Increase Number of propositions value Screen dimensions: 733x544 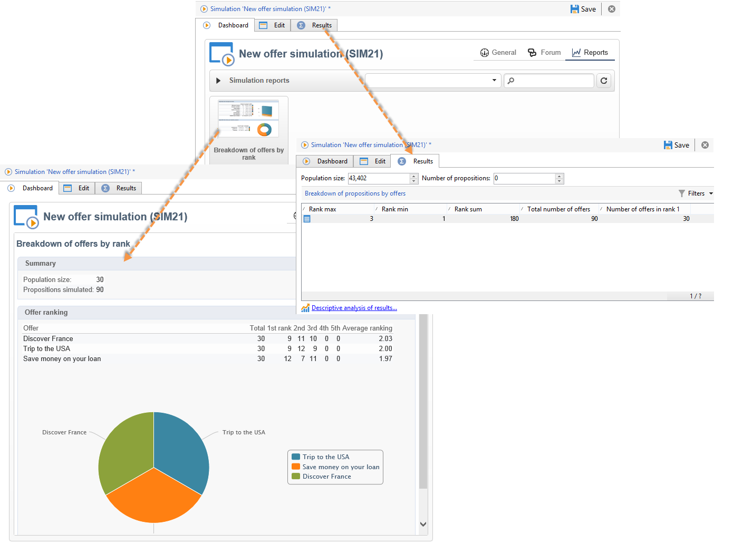[x=560, y=176]
